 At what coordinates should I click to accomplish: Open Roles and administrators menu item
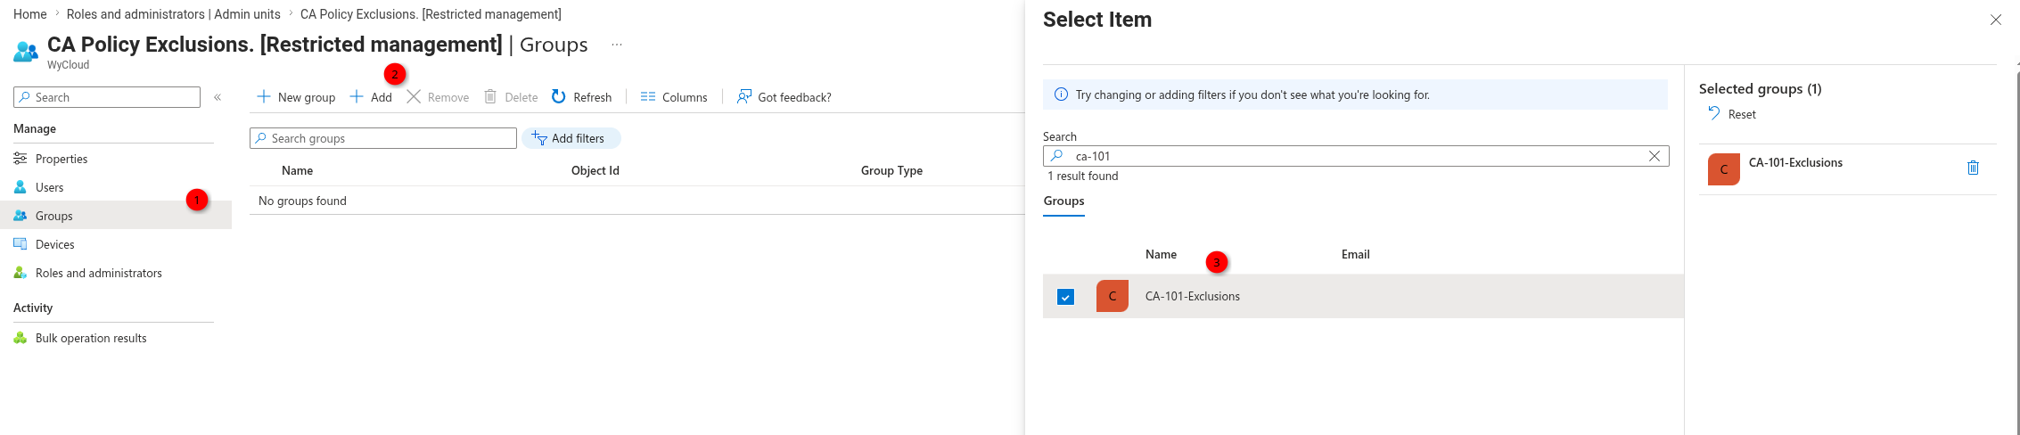(x=99, y=273)
